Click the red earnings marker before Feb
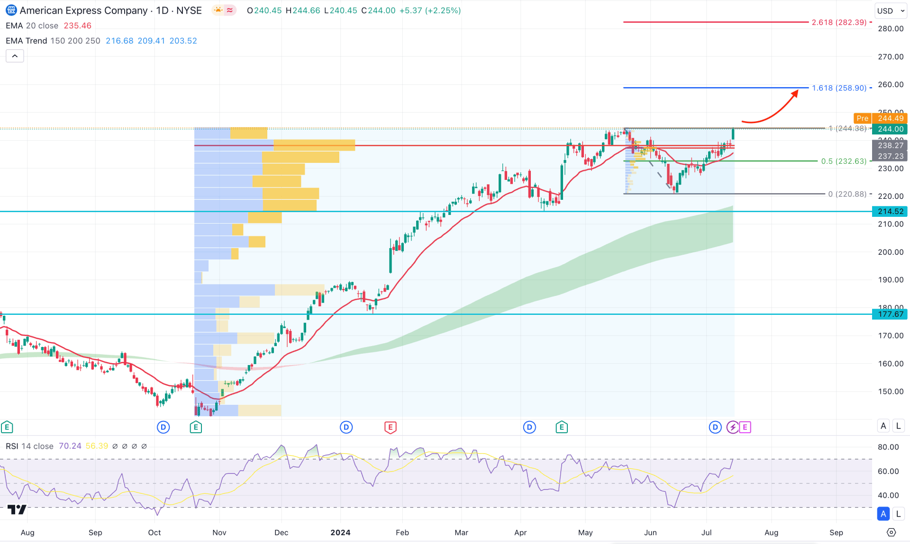This screenshot has height=544, width=910. [x=390, y=428]
